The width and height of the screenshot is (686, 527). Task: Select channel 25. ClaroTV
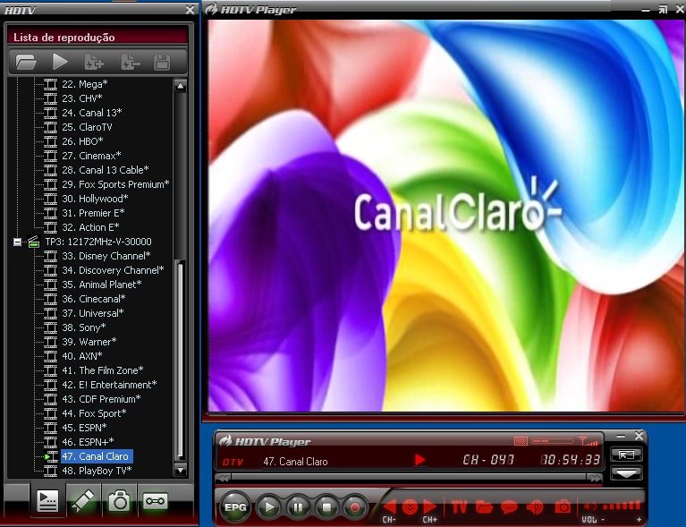[87, 127]
